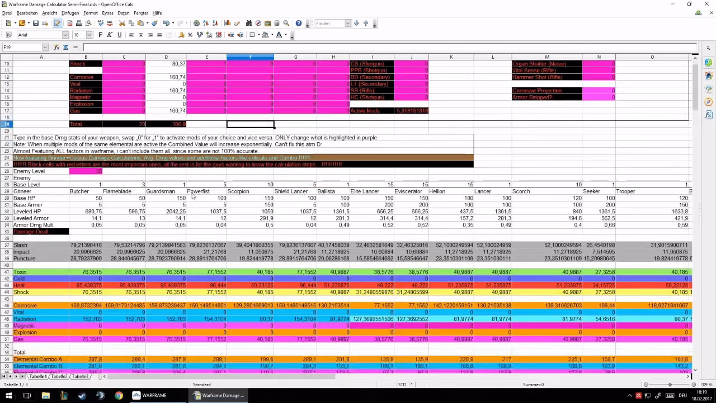Viewport: 716px width, 403px height.
Task: Export directly as PDF icon
Action: pyautogui.click(x=70, y=24)
